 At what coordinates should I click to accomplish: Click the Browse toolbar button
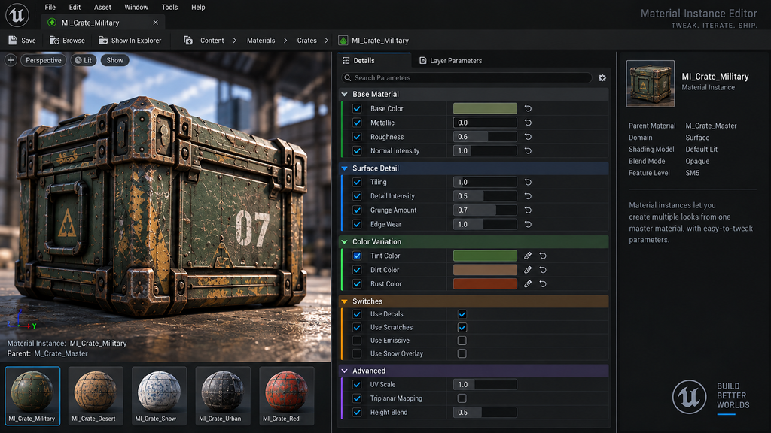pyautogui.click(x=67, y=41)
